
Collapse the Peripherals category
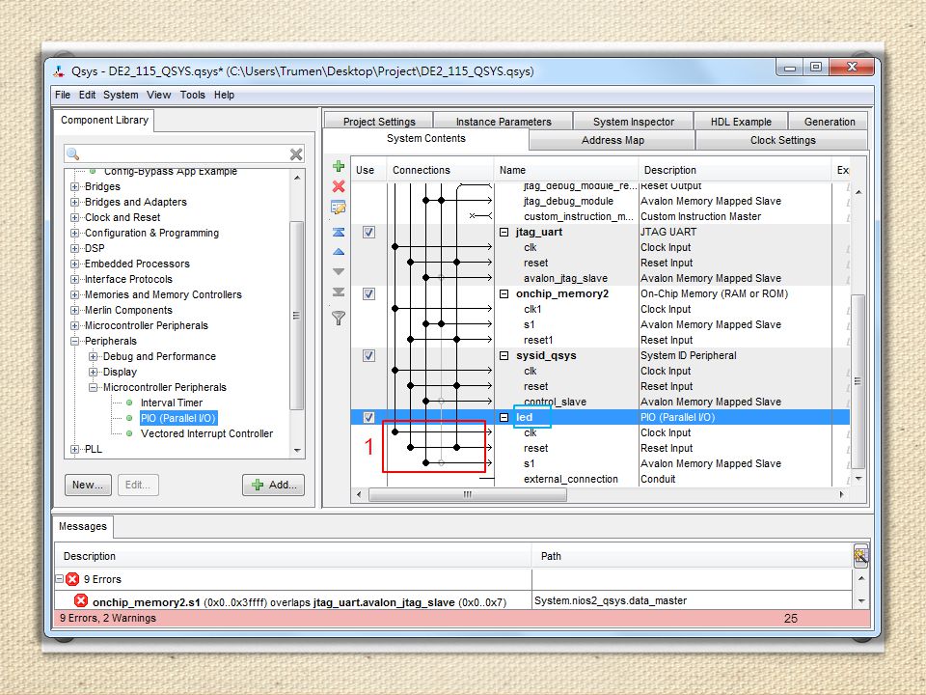pyautogui.click(x=74, y=341)
